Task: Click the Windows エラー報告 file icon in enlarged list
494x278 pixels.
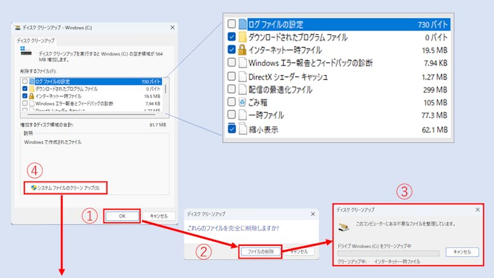Action: click(242, 62)
